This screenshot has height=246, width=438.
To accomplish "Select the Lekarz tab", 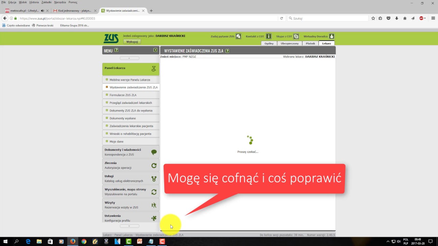I will [326, 43].
